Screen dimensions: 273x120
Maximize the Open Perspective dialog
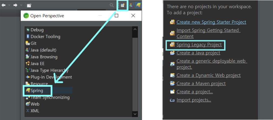click(x=116, y=16)
